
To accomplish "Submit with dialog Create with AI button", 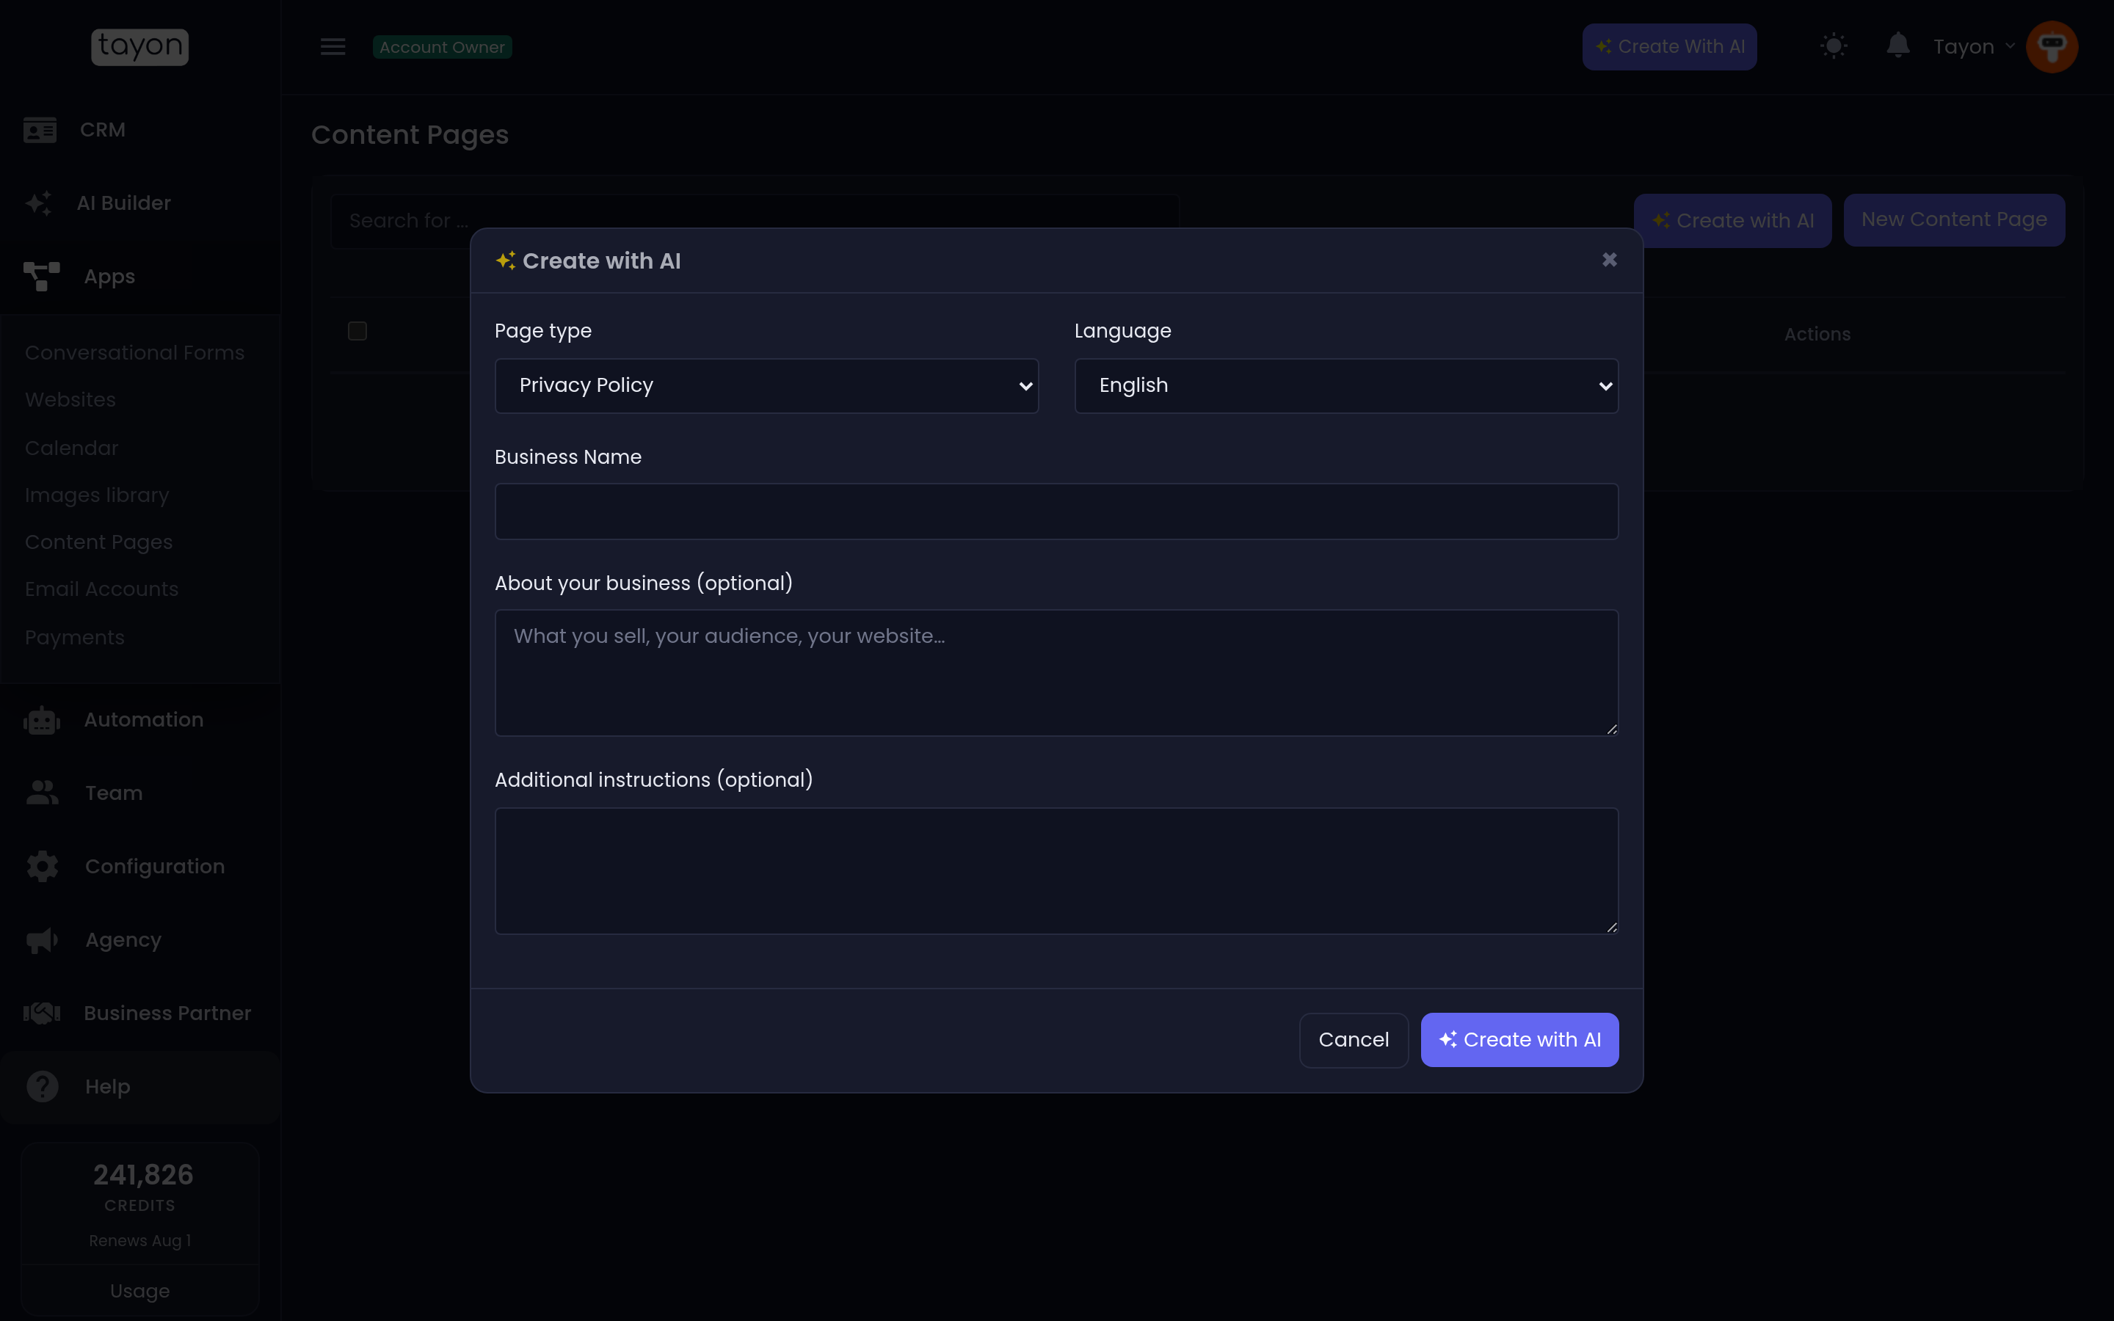I will pyautogui.click(x=1519, y=1040).
